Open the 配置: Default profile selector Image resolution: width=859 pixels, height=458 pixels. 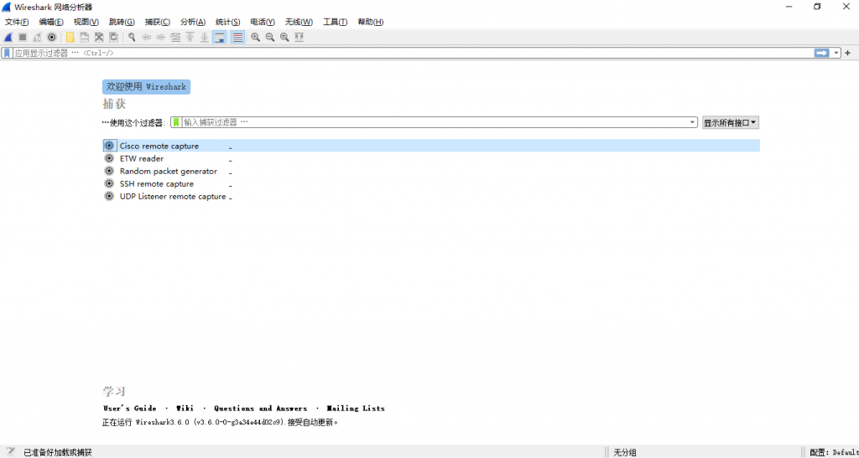tap(834, 452)
